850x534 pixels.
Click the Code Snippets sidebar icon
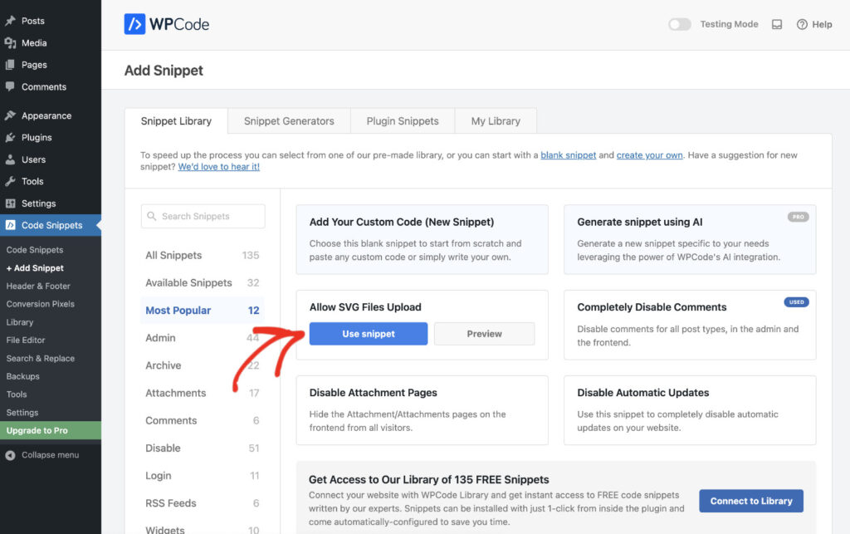point(12,225)
